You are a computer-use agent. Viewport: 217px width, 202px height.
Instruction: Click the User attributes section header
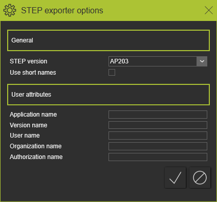click(108, 95)
